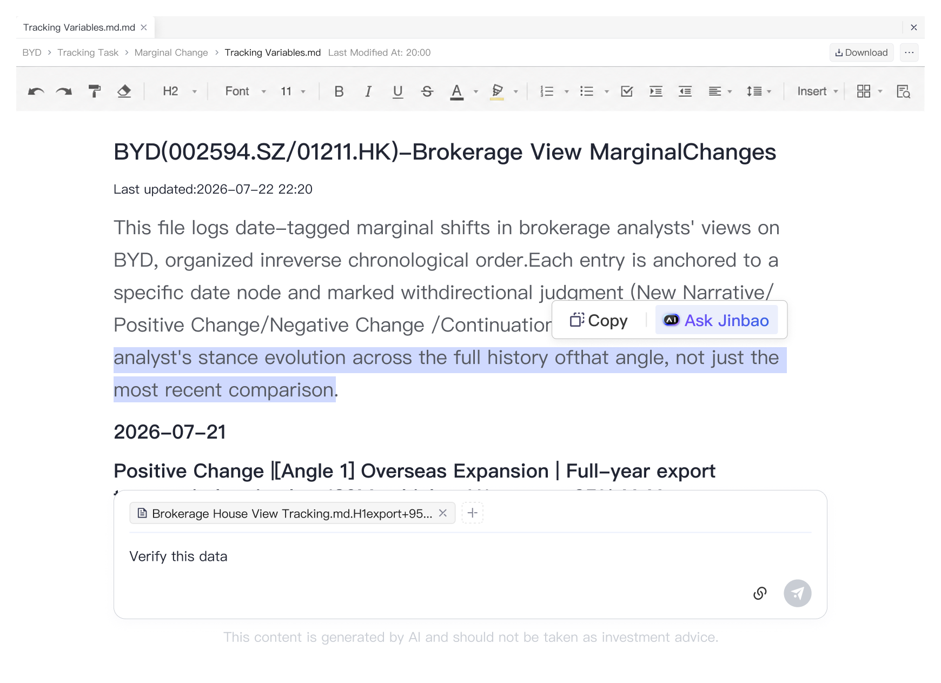
Task: Toggle underline formatting
Action: tap(397, 91)
